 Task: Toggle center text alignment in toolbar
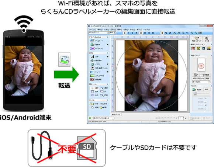click(145, 33)
